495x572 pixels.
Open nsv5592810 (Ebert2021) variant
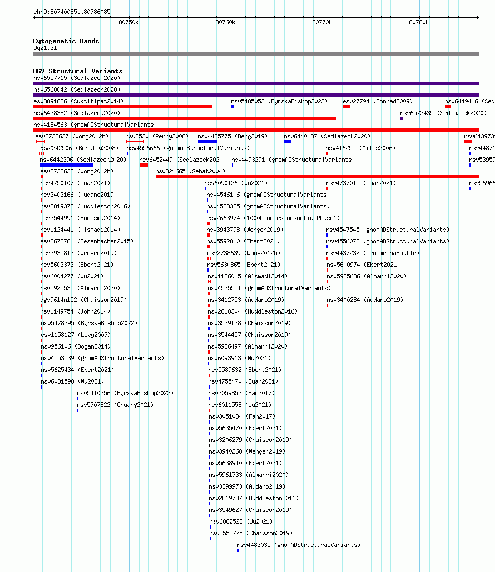(243, 241)
